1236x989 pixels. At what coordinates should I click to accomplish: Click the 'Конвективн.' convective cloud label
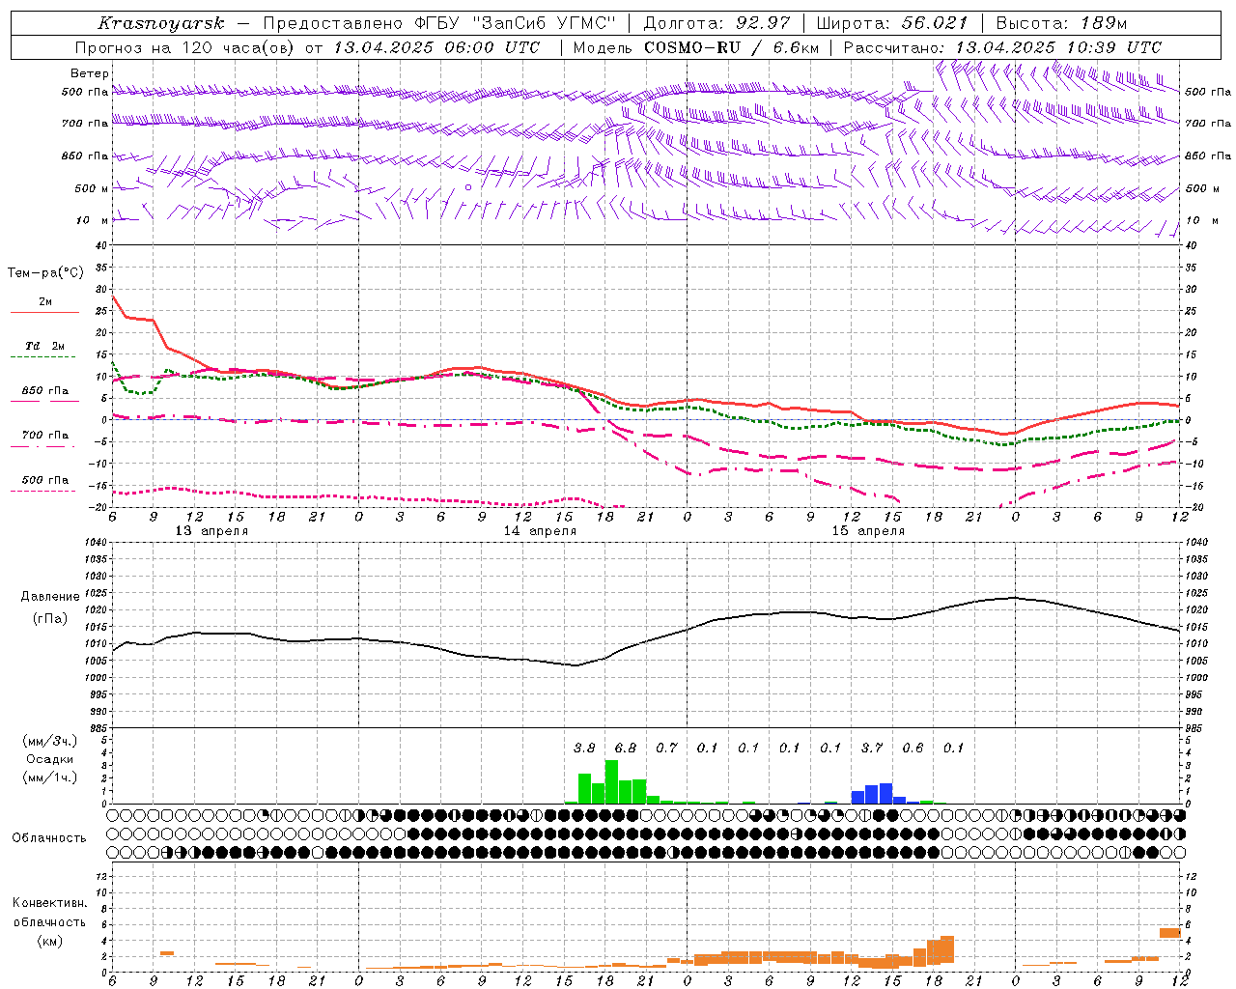tap(50, 903)
